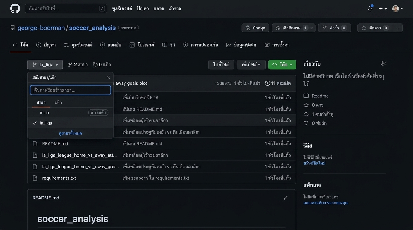Open the วิกิ tab
This screenshot has width=413, height=230.
[169, 45]
